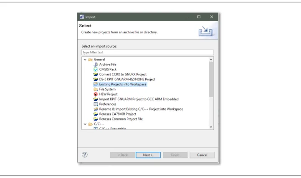Click the Next > button
Screen dimensions: 301x178
[148, 155]
